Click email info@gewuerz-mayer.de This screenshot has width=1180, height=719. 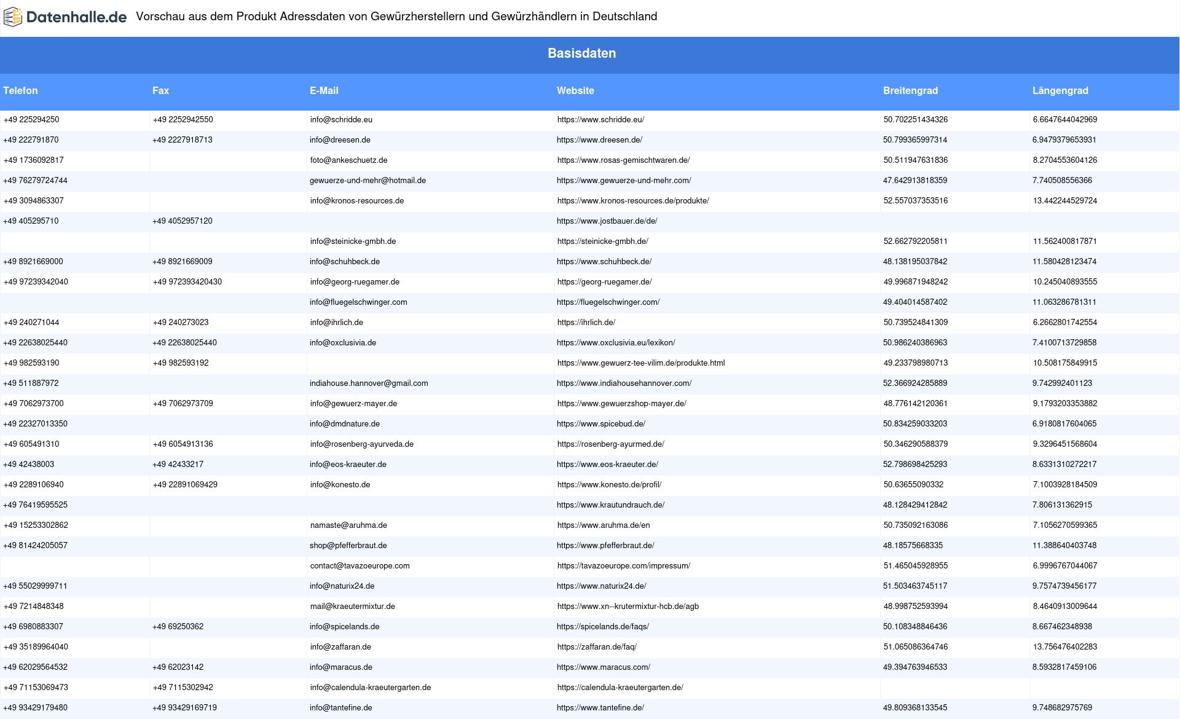[x=353, y=404]
